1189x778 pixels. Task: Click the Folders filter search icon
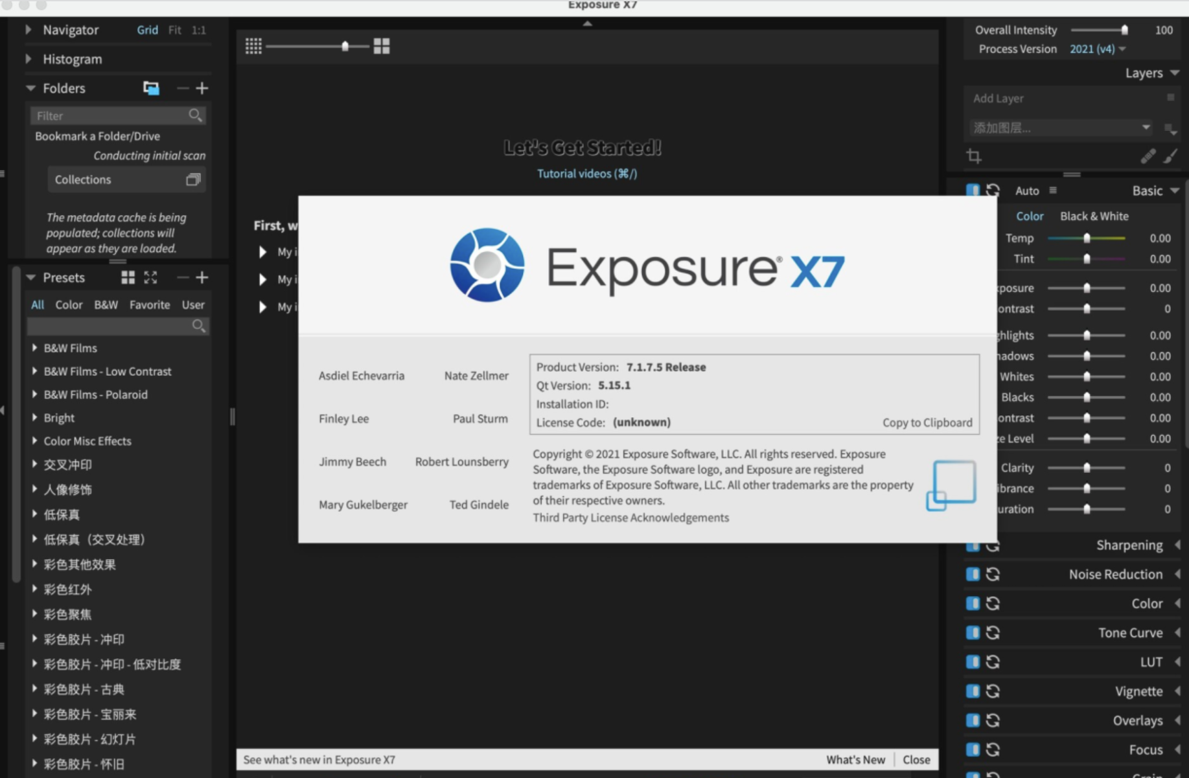[195, 115]
